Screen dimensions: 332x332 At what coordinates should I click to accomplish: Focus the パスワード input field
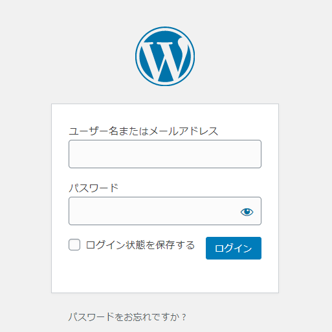pos(165,211)
